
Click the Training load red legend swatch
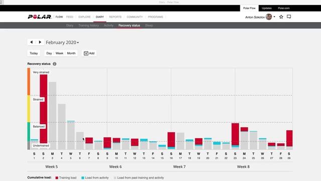57,177
